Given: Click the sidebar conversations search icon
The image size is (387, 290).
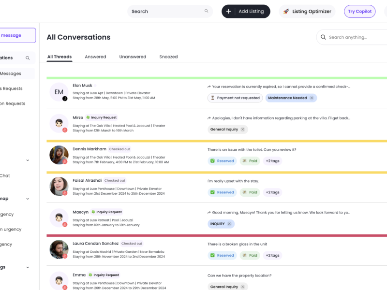Looking at the screenshot, I should click(x=28, y=58).
